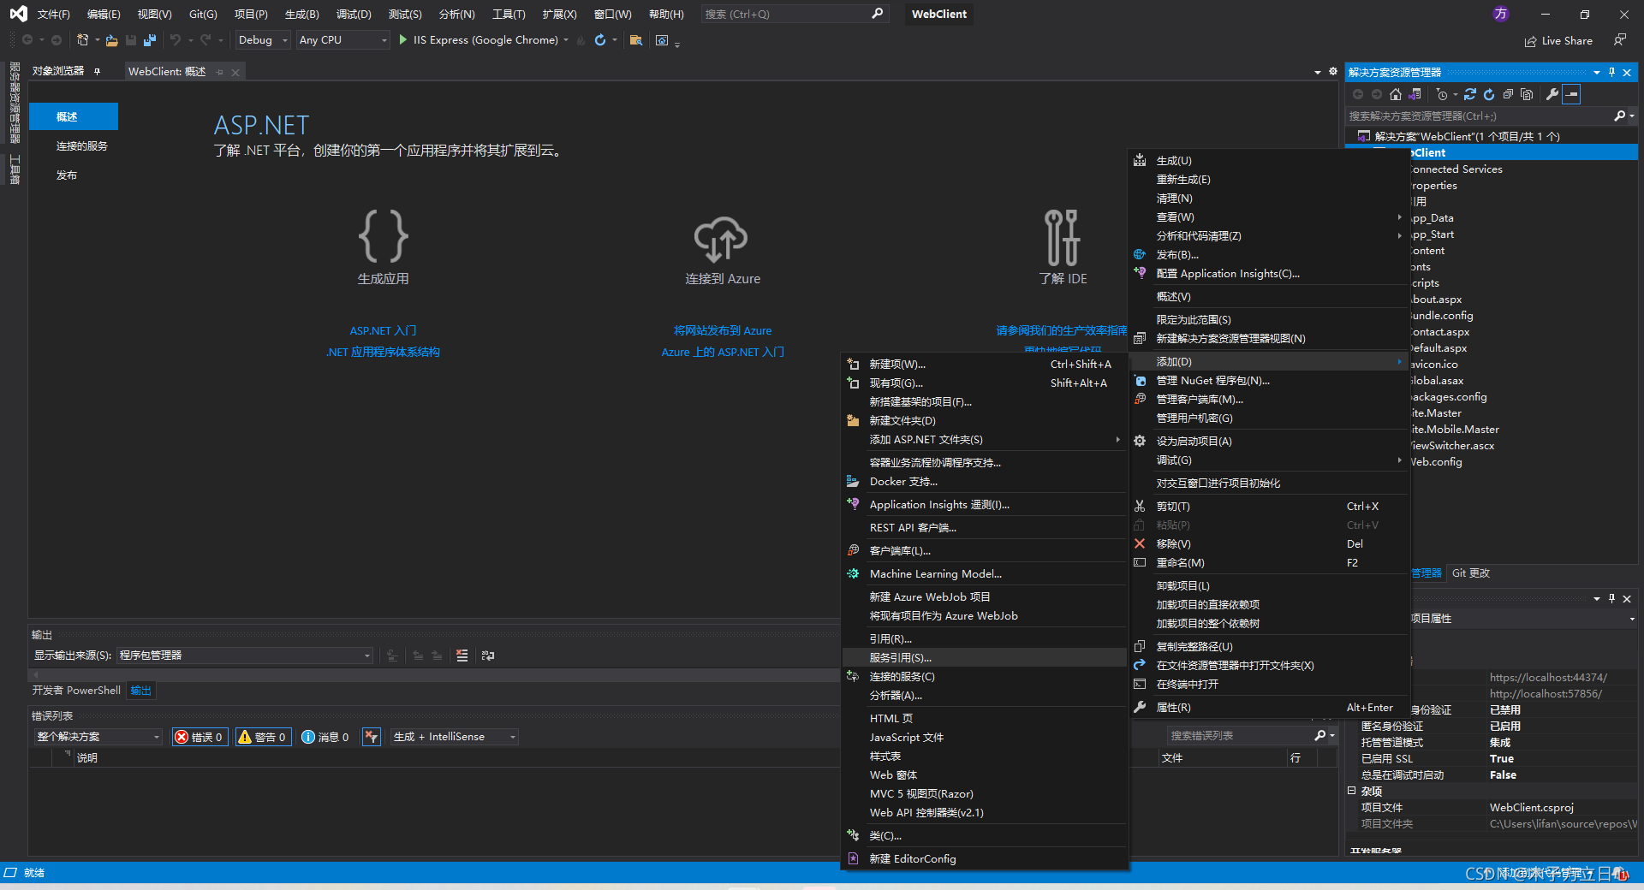This screenshot has width=1644, height=890.
Task: Select the Connected Services node in Solution Explorer
Action: pyautogui.click(x=1456, y=169)
